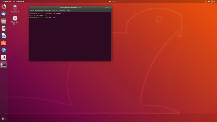This screenshot has height=122, width=217.
Task: Click the 4.15.0-20-generic output line
Action: (x=38, y=15)
